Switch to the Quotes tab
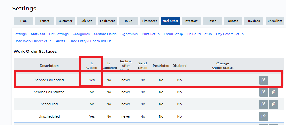286x125 pixels. point(233,21)
